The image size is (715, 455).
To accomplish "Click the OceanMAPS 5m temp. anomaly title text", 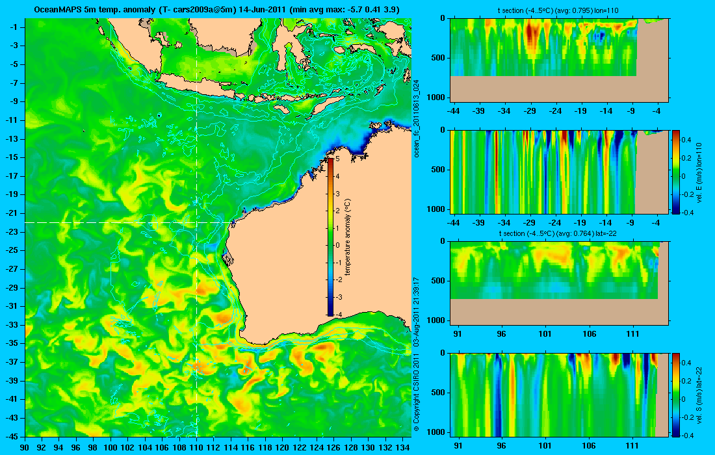I will click(x=217, y=9).
